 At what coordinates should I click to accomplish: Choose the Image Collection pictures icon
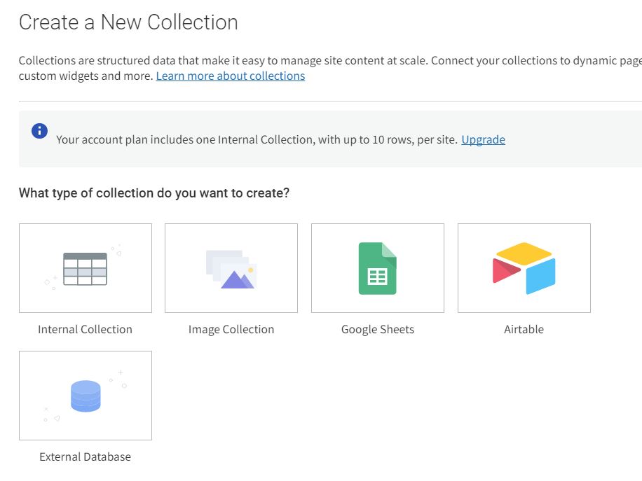tap(231, 269)
